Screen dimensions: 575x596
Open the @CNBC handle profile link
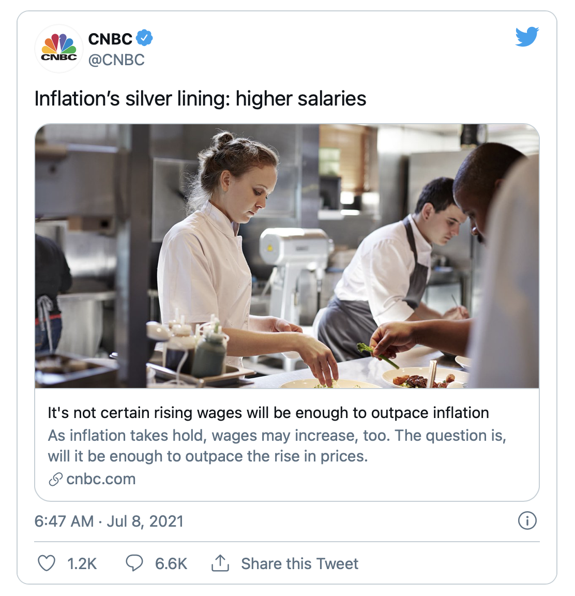click(116, 59)
